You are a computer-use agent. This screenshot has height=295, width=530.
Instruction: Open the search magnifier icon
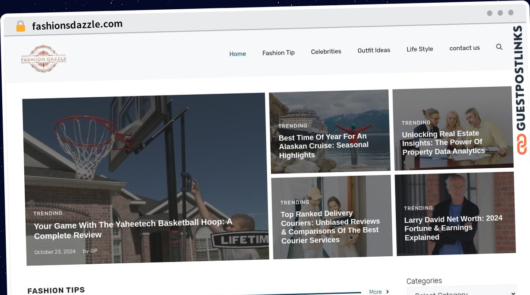tap(499, 47)
